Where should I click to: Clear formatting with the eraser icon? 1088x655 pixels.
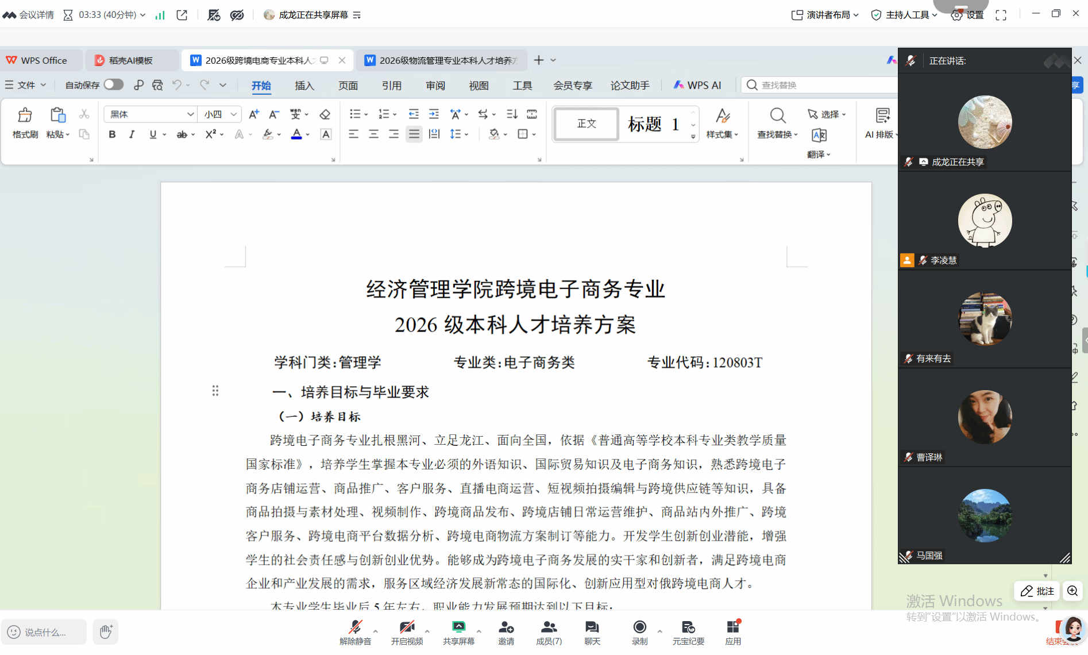[x=325, y=114]
